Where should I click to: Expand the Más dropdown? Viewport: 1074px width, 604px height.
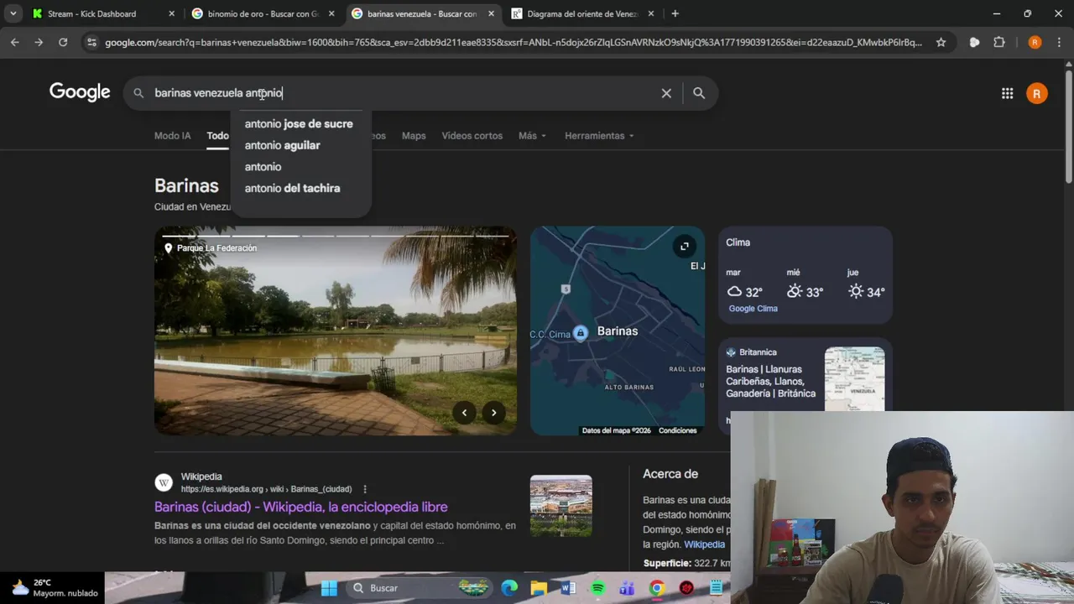(x=532, y=136)
